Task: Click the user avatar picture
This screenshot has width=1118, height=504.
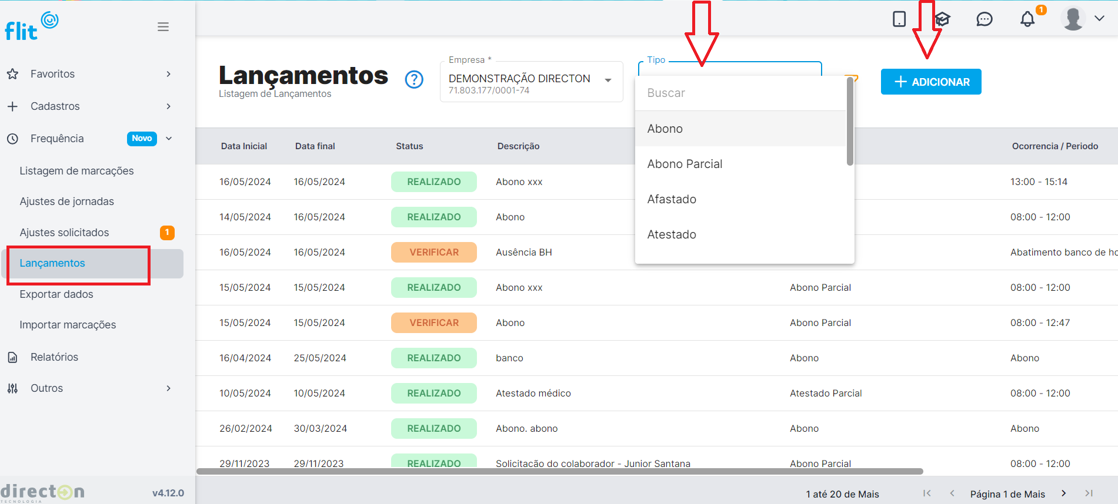Action: point(1073,18)
